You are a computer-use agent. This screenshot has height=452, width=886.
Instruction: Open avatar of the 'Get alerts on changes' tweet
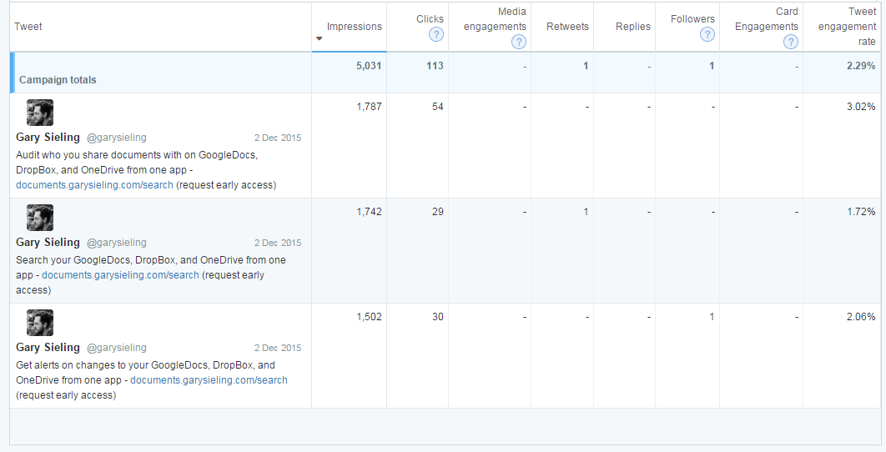40,323
